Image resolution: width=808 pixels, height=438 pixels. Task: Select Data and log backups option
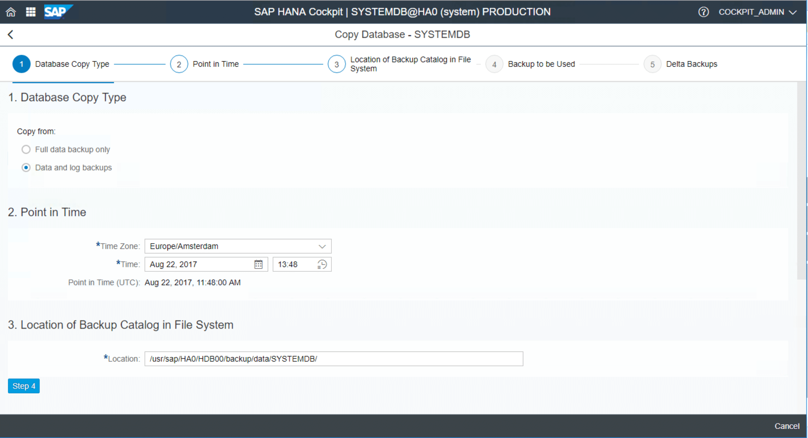(26, 168)
